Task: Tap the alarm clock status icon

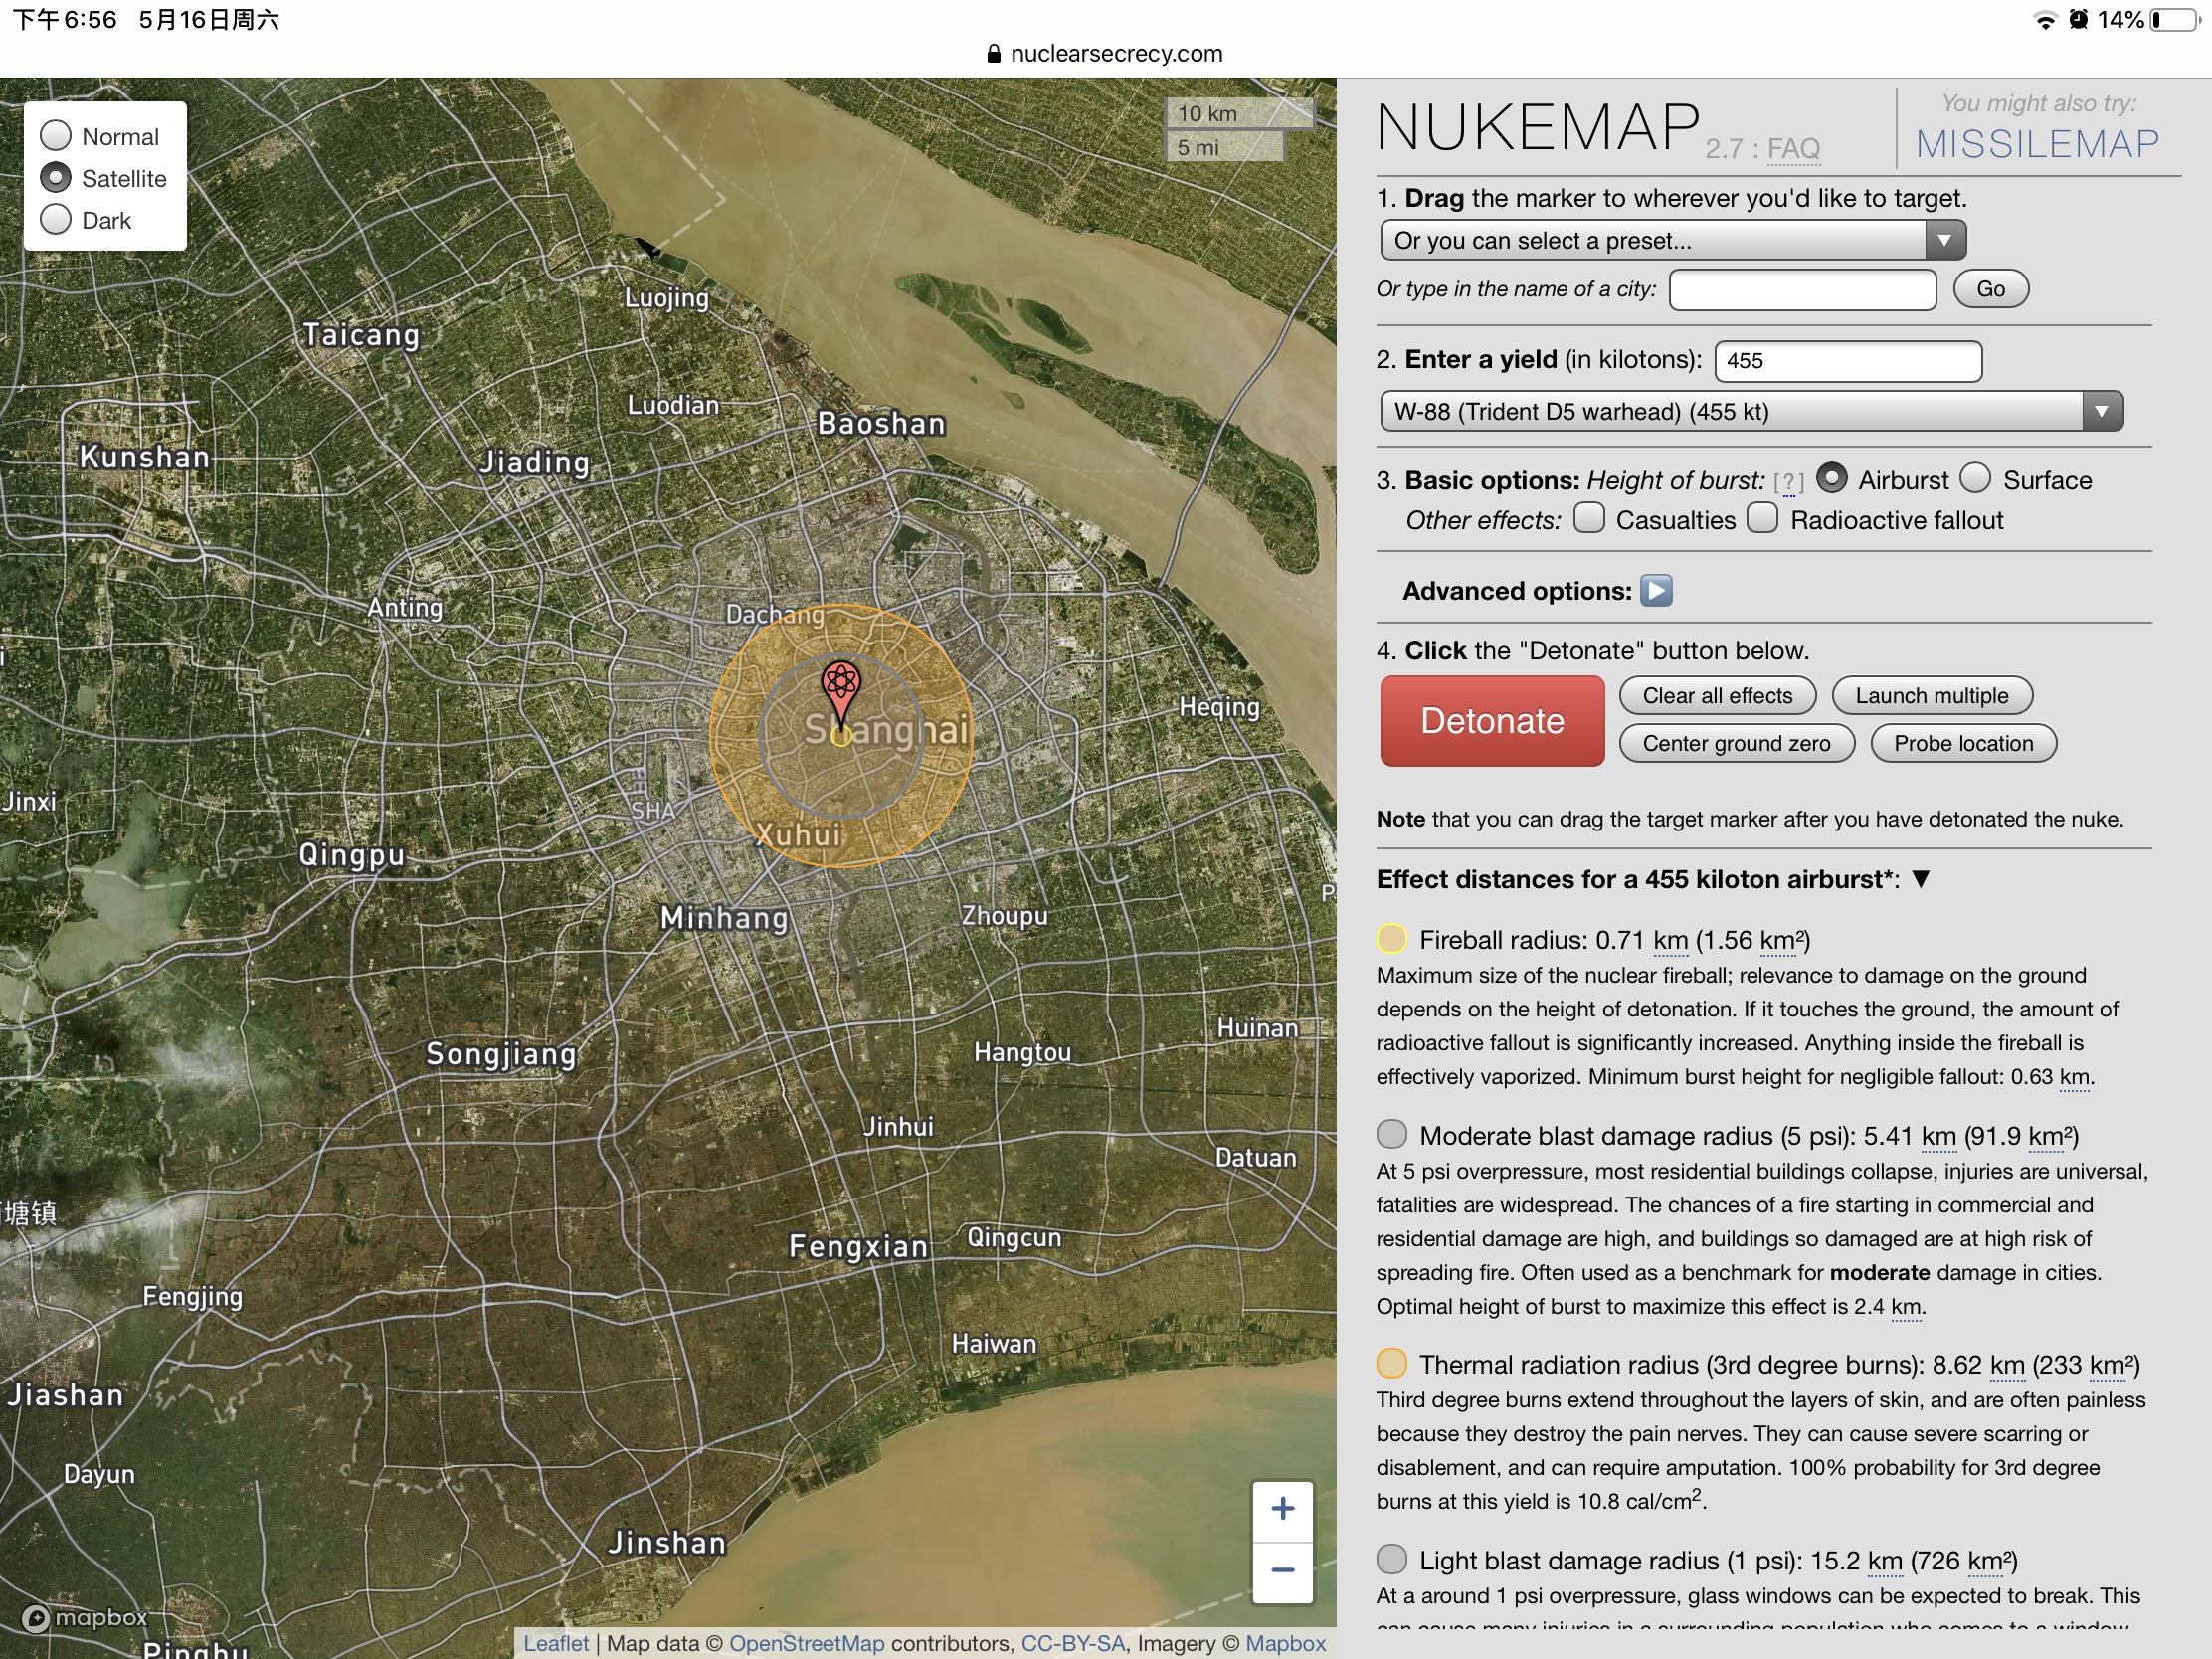Action: click(2078, 19)
